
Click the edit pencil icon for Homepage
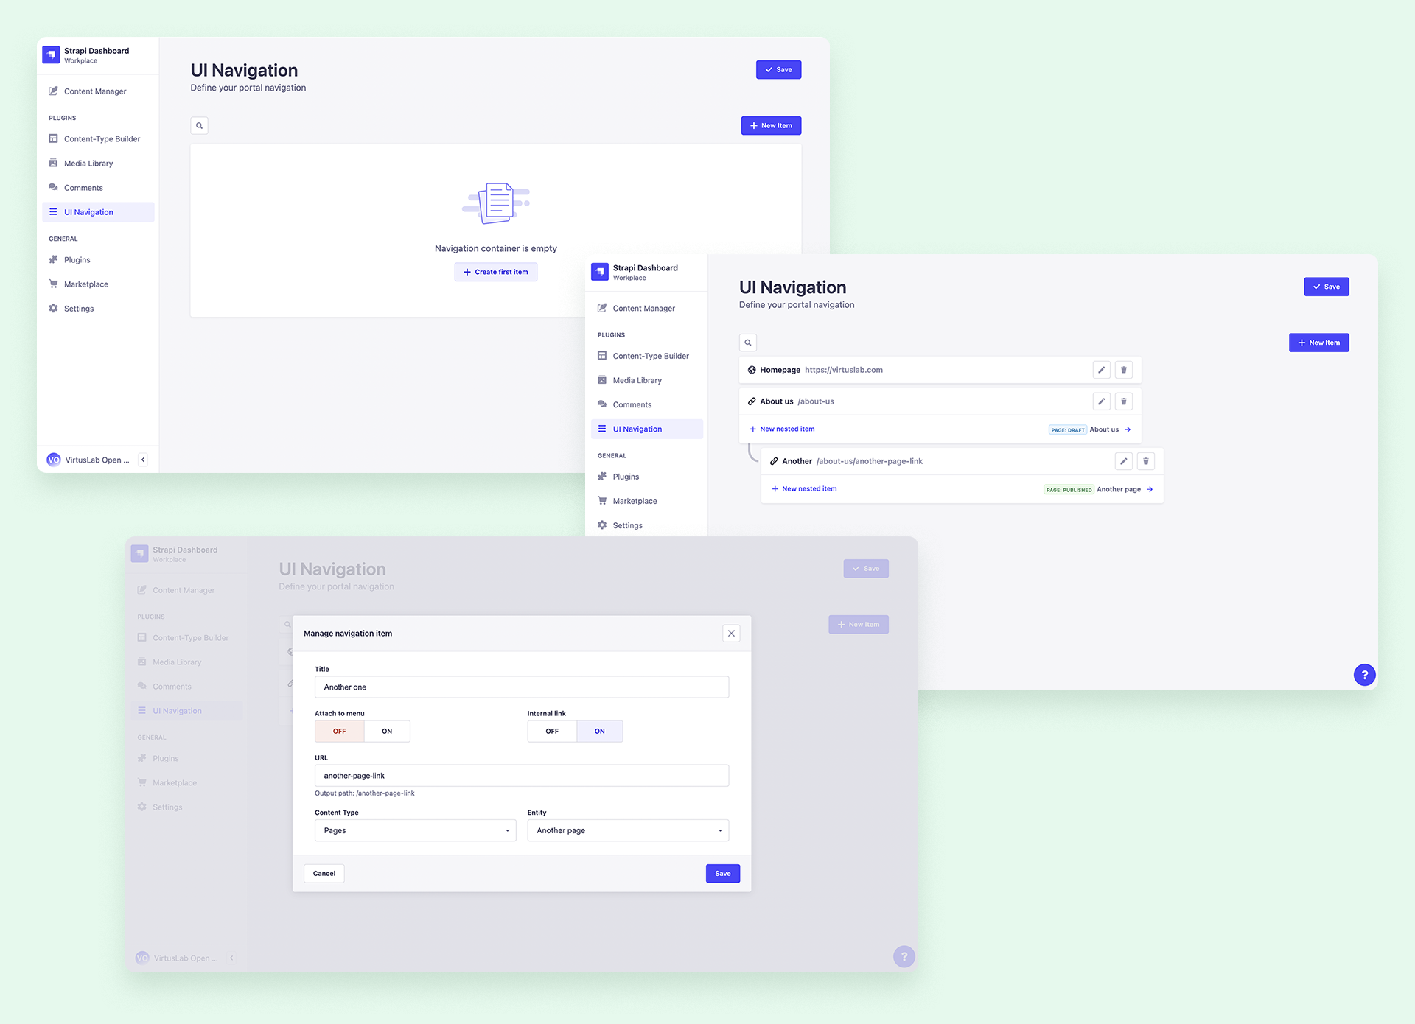(1102, 369)
